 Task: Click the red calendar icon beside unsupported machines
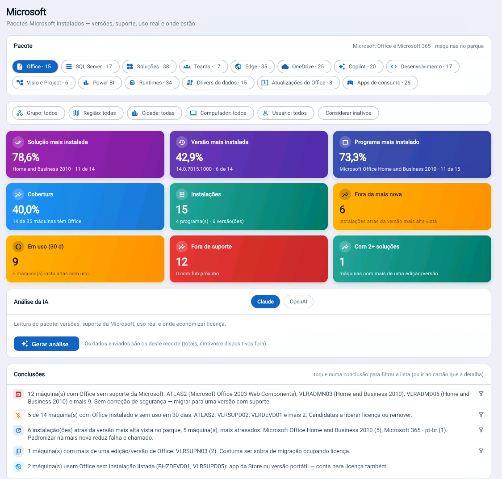[x=18, y=395]
